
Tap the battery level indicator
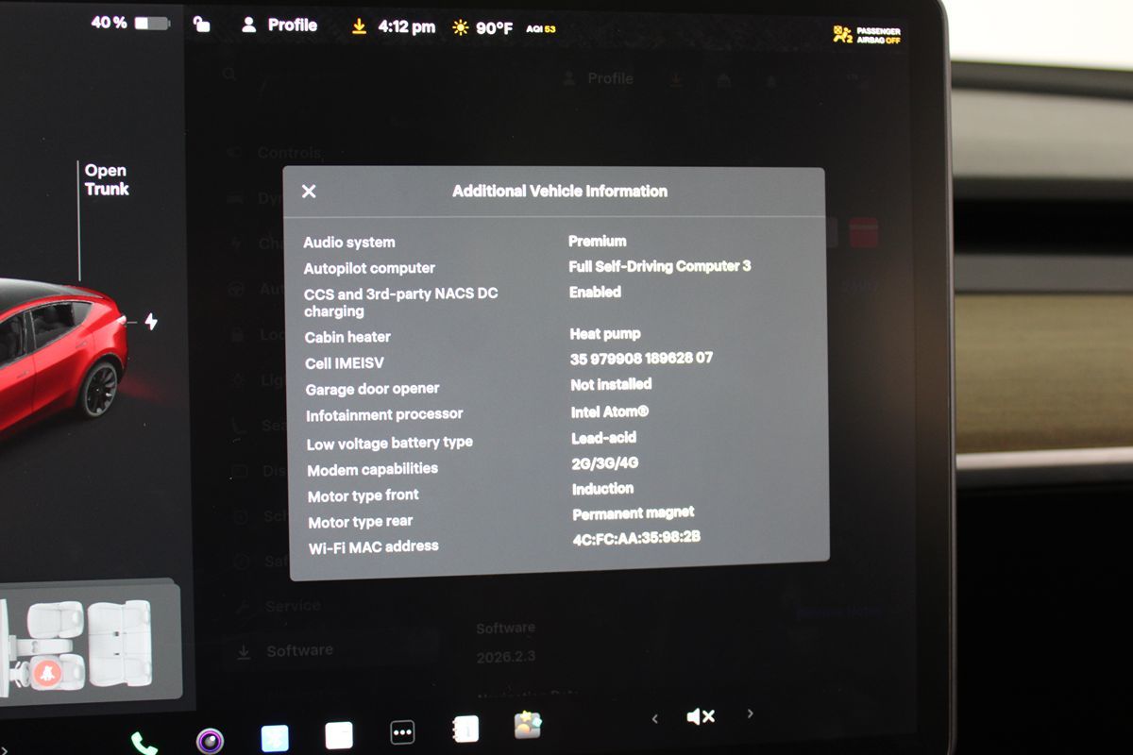pyautogui.click(x=152, y=23)
